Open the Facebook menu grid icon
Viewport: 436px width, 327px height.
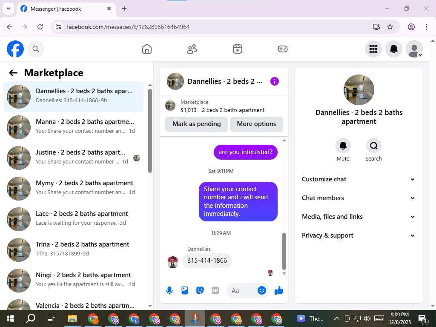coord(373,49)
